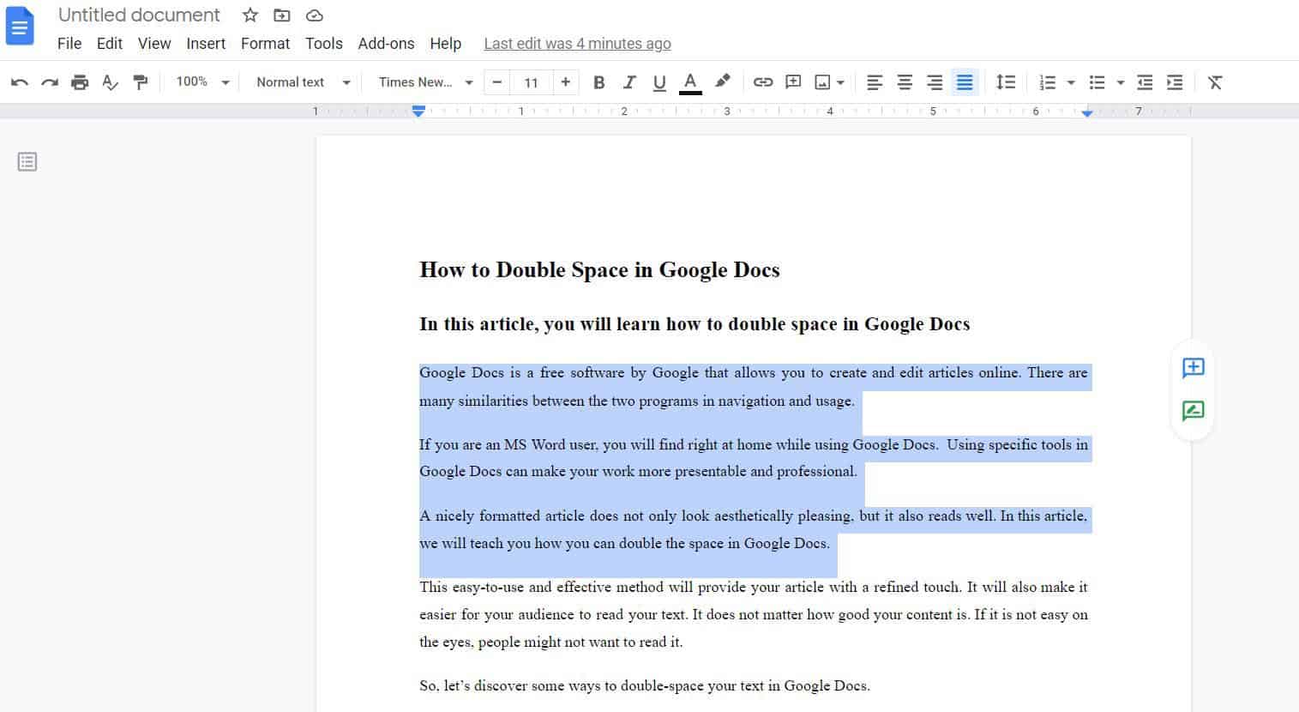The width and height of the screenshot is (1299, 712).
Task: Clear formatting from selection
Action: [x=1215, y=82]
